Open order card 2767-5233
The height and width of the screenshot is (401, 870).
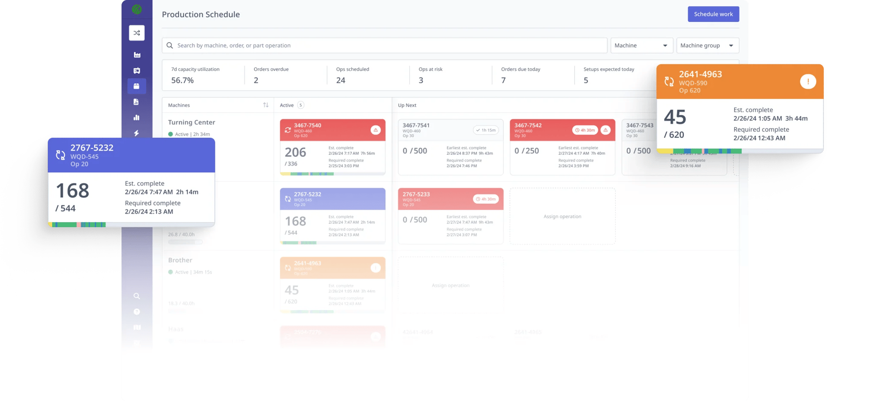(451, 216)
